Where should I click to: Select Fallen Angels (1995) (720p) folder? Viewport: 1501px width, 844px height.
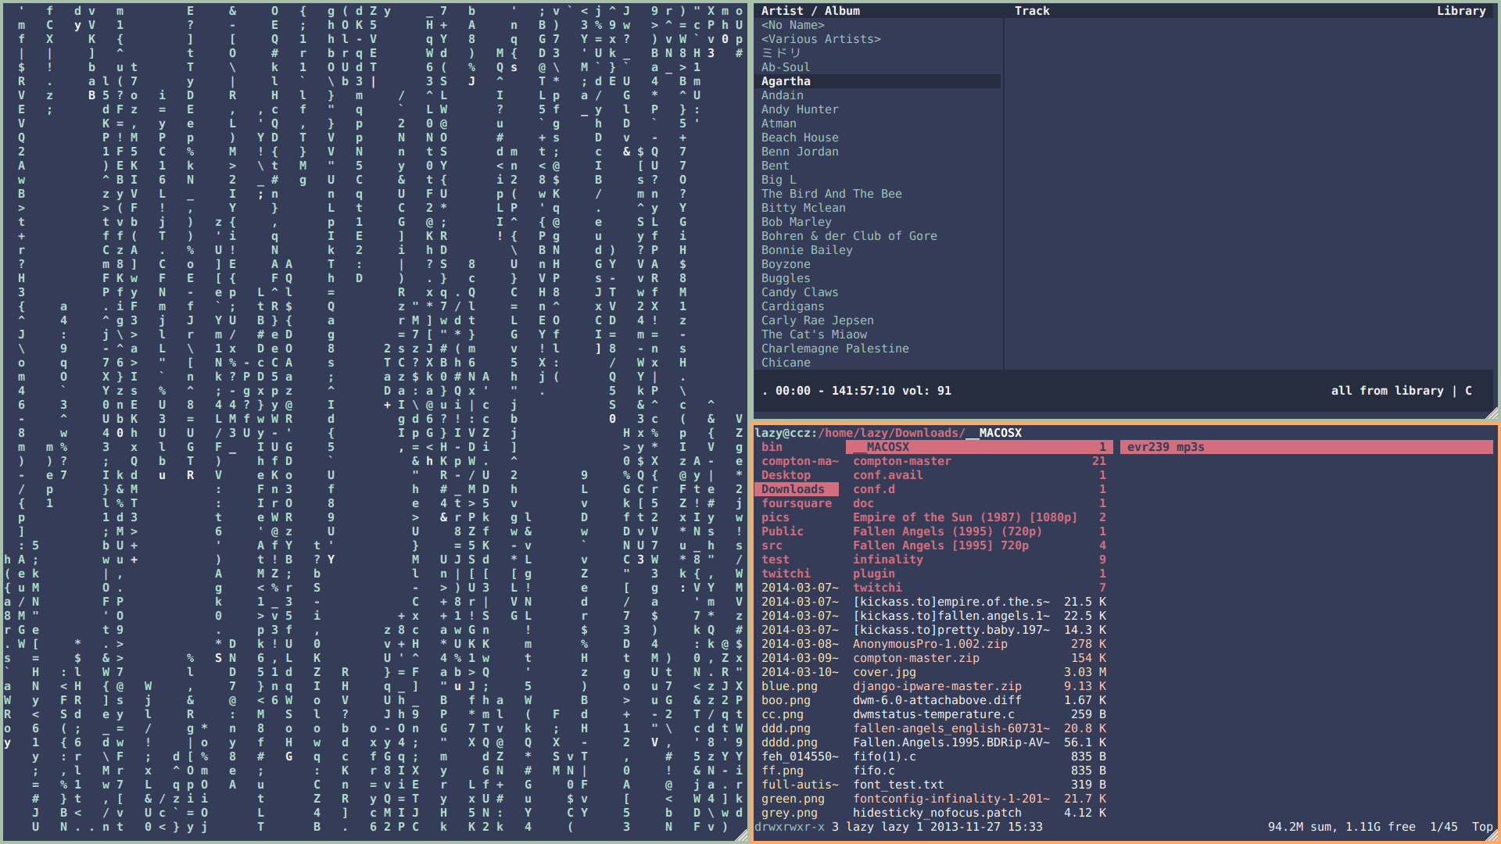coord(947,531)
